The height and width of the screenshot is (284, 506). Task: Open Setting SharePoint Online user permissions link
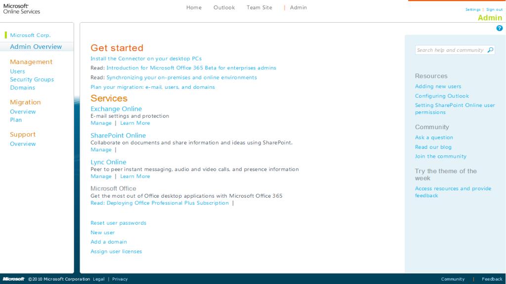click(x=455, y=109)
